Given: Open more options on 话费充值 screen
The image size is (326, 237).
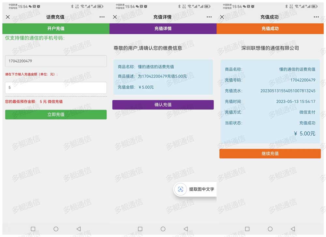Looking at the screenshot, I should [102, 17].
